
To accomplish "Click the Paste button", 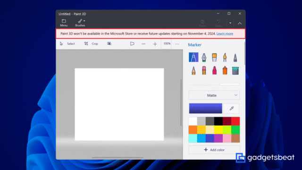I will tap(202, 23).
